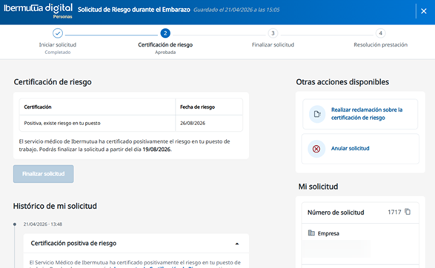
Task: Click the page title Solicitud de Riesgo durante el Embarazo
Action: 133,10
